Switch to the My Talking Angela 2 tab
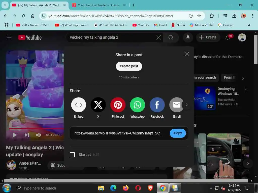 pyautogui.click(x=39, y=5)
